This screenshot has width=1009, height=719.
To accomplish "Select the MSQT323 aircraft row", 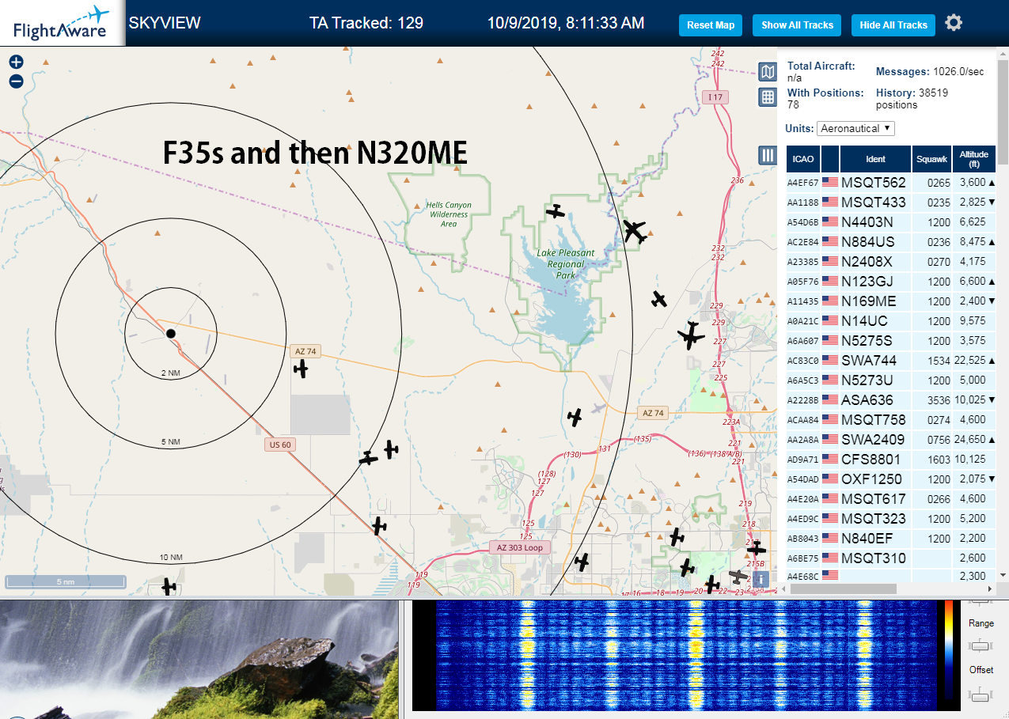I will tap(891, 518).
